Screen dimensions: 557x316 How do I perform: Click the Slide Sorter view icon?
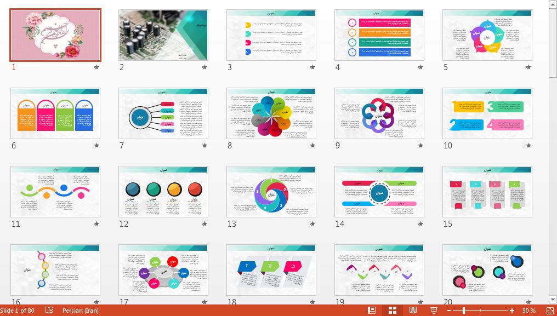pos(393,311)
